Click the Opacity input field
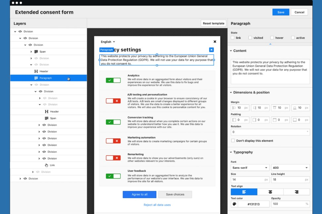Screen dimensions: 322x214 (288, 204)
